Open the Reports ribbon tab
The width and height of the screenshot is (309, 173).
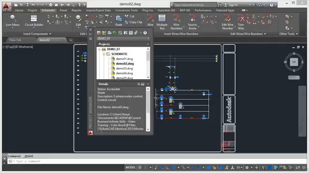tap(76, 10)
